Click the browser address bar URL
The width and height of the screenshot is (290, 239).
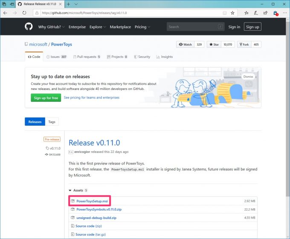pyautogui.click(x=84, y=13)
